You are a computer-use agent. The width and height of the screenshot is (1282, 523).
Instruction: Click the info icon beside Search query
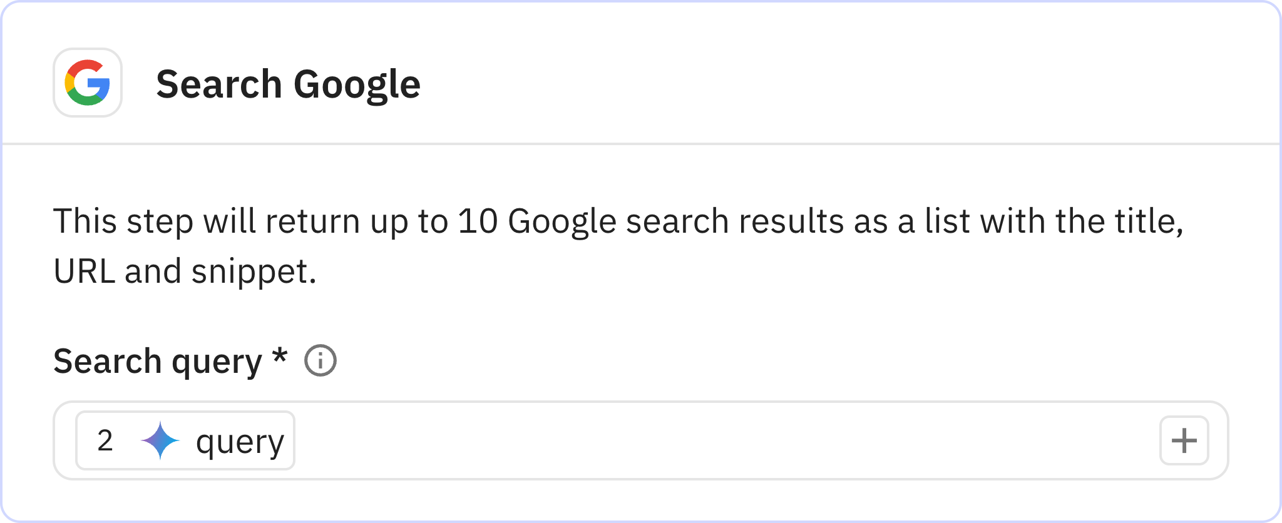321,360
